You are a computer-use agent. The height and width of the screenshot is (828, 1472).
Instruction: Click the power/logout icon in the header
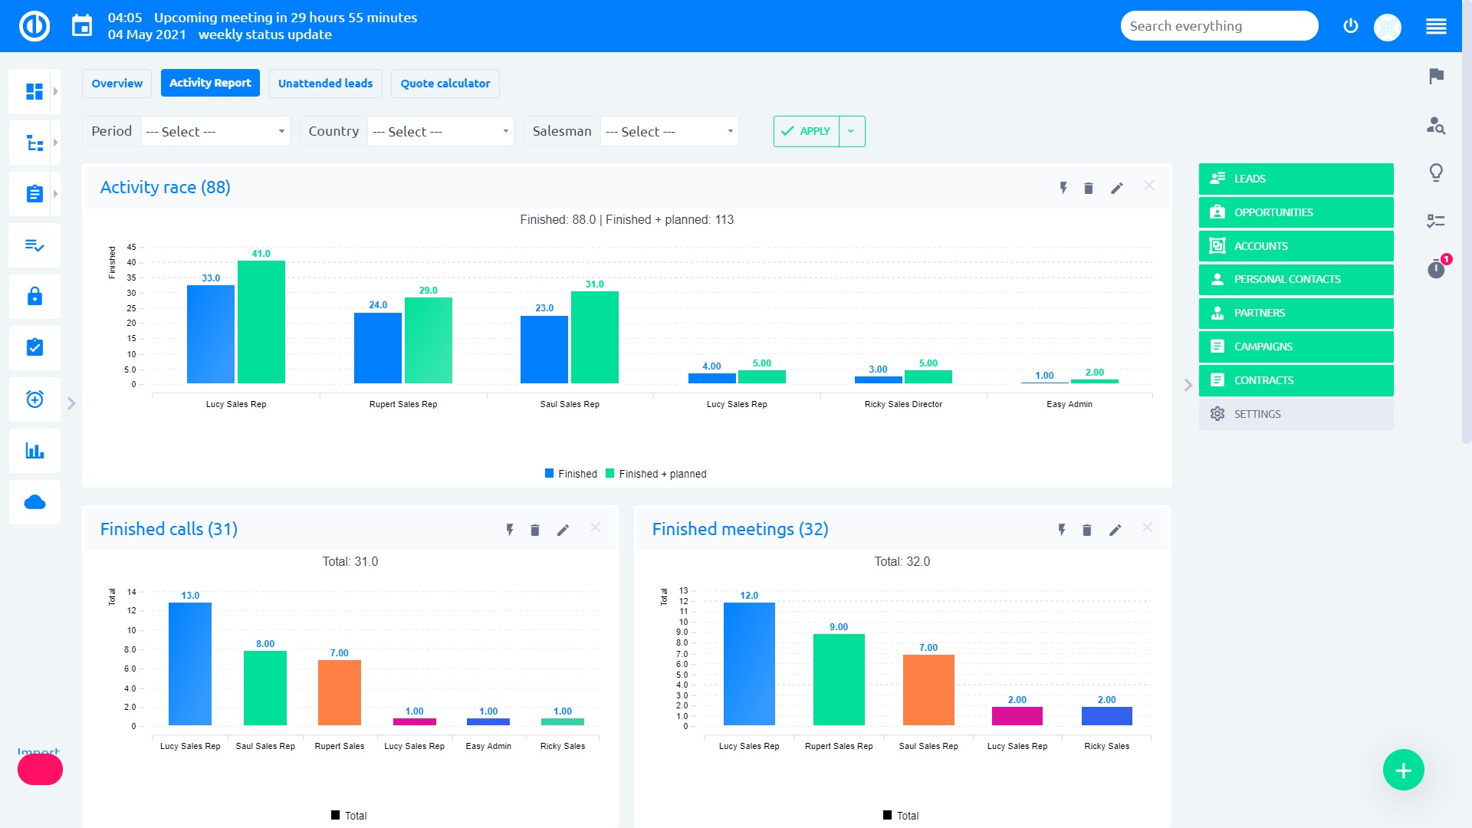tap(1351, 26)
